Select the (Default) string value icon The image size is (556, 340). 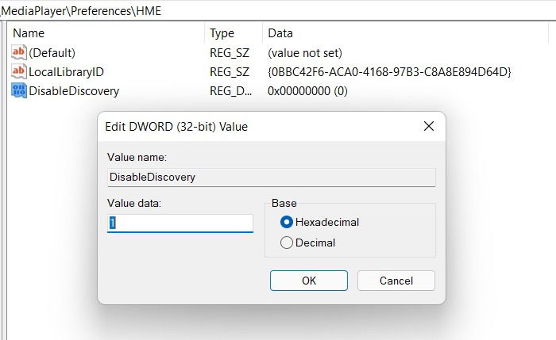[19, 53]
